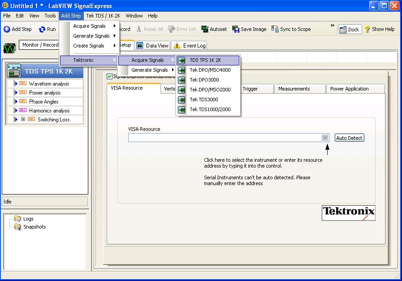This screenshot has width=402, height=281.
Task: Click the Sync to Scope icon
Action: tap(275, 29)
